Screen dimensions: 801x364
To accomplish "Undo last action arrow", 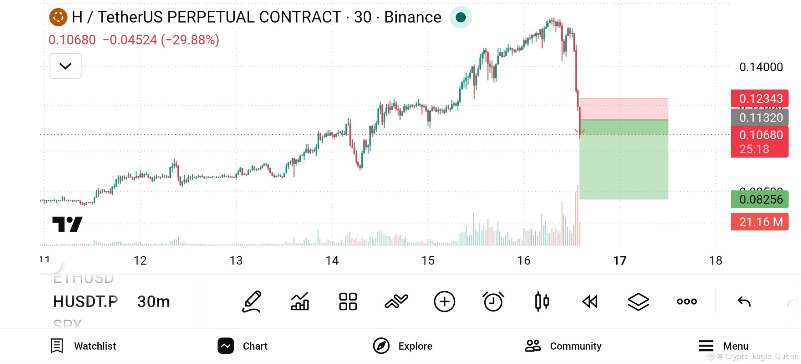I will pyautogui.click(x=744, y=302).
